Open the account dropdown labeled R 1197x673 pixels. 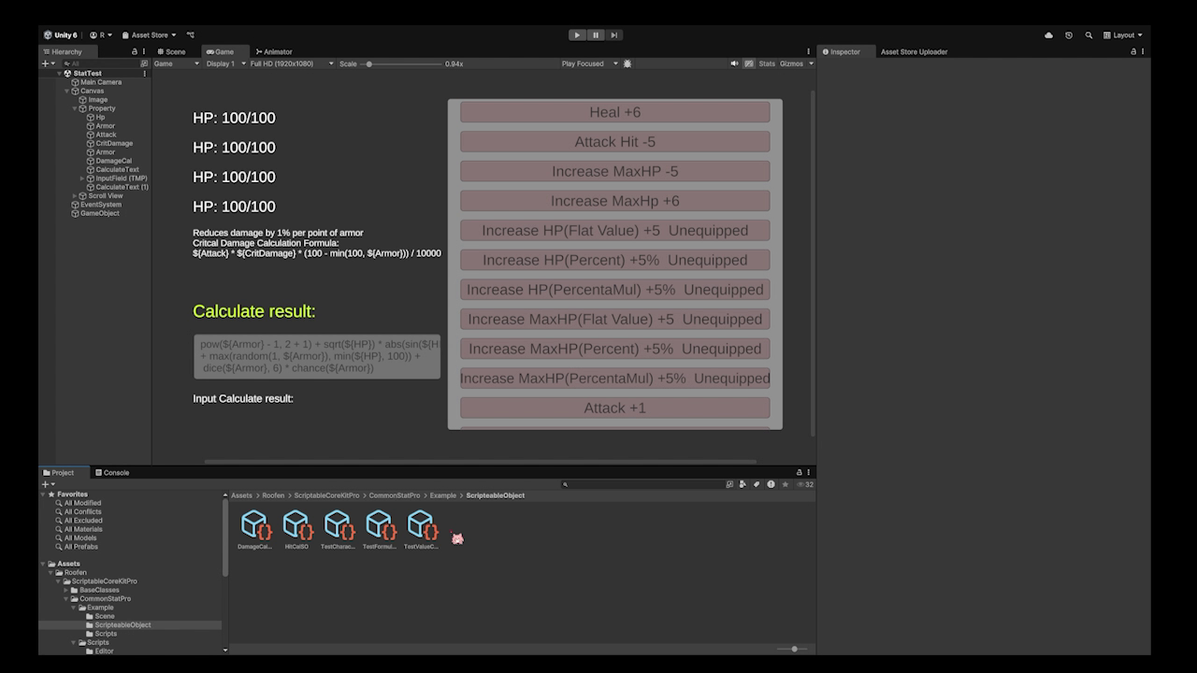coord(101,36)
